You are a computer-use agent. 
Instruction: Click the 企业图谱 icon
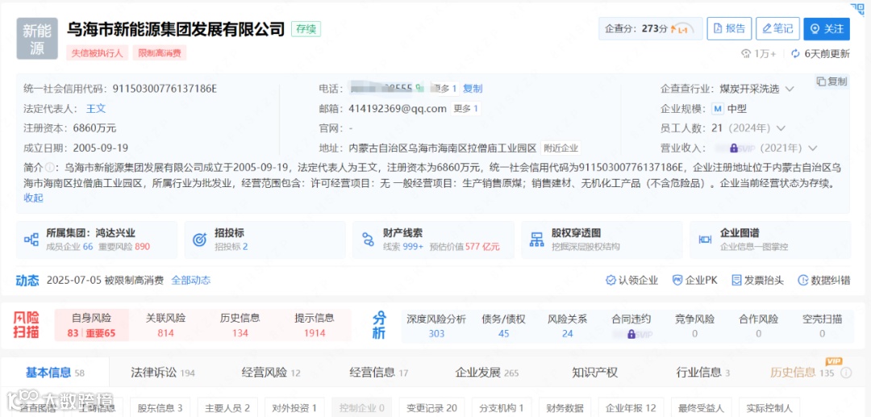pos(705,240)
